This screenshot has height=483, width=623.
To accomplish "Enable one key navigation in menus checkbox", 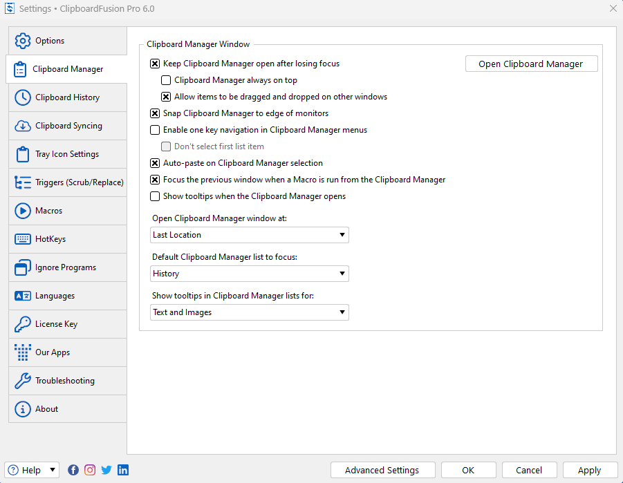I will coord(155,131).
